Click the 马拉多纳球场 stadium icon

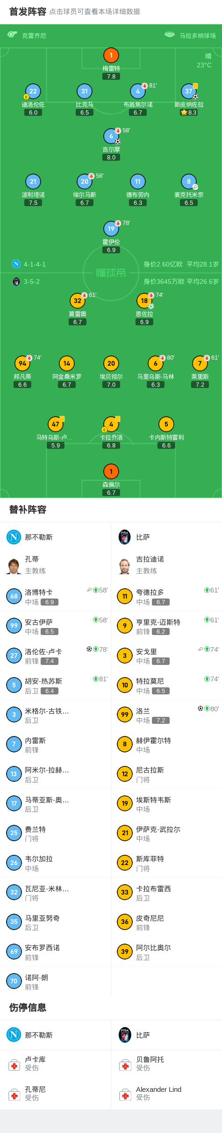pos(170,35)
